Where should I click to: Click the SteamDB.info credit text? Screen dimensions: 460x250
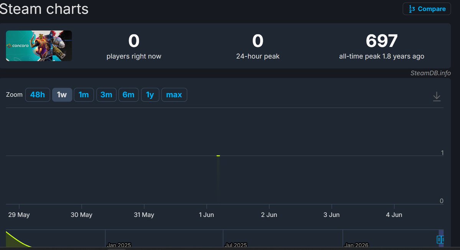pyautogui.click(x=430, y=73)
